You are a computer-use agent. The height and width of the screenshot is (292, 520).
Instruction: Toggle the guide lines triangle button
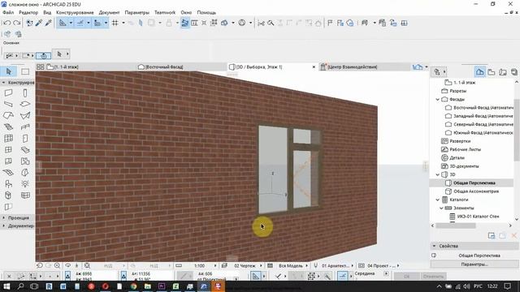(63, 23)
